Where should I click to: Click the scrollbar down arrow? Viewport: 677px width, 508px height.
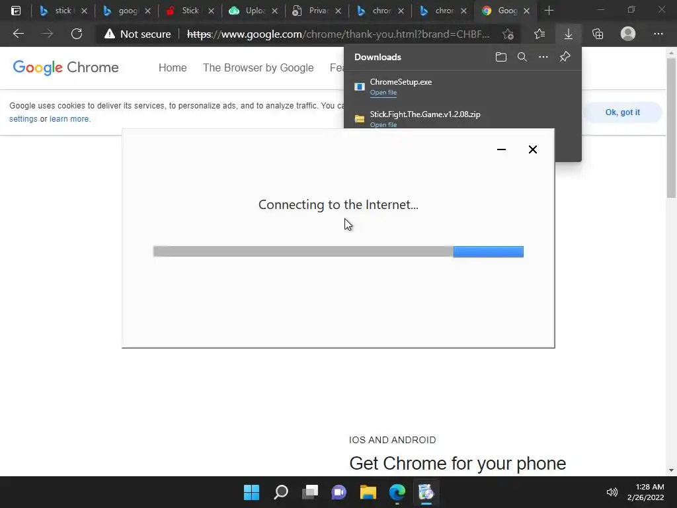(671, 470)
